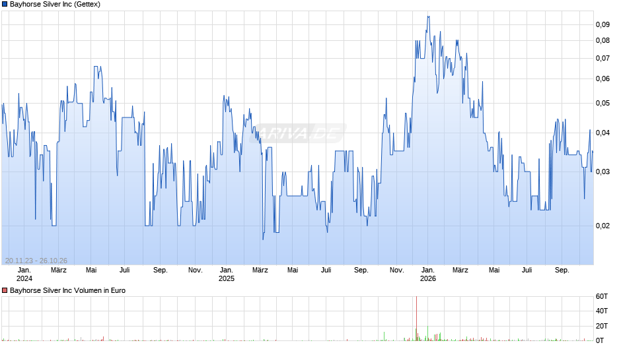Click the volume axis label 20T
The image size is (621, 347).
[602, 326]
